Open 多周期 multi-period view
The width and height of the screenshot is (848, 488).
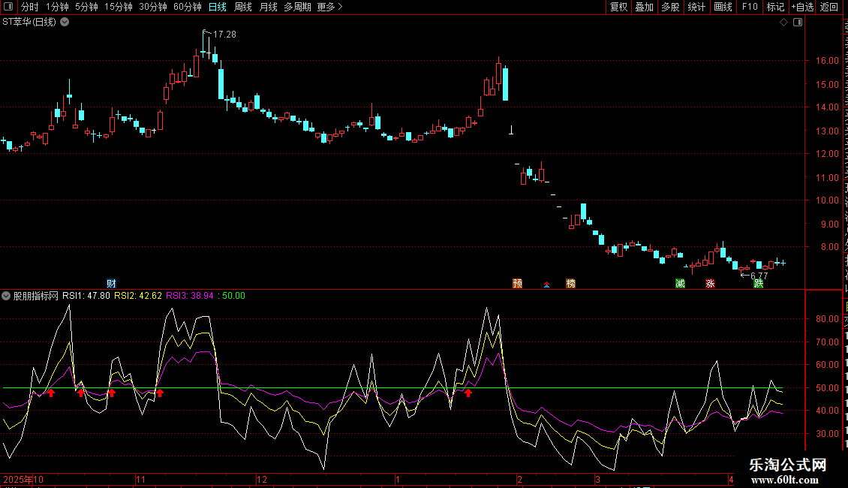297,7
